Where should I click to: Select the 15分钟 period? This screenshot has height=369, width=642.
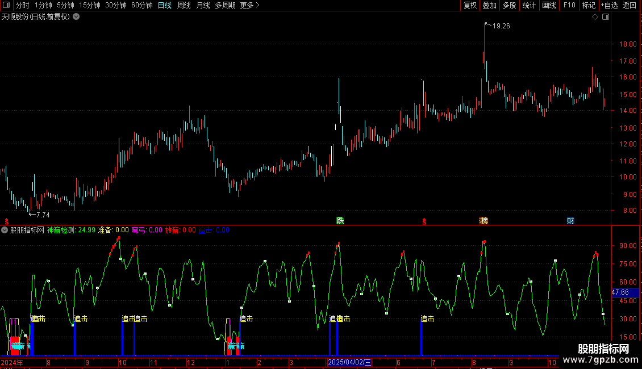click(90, 5)
